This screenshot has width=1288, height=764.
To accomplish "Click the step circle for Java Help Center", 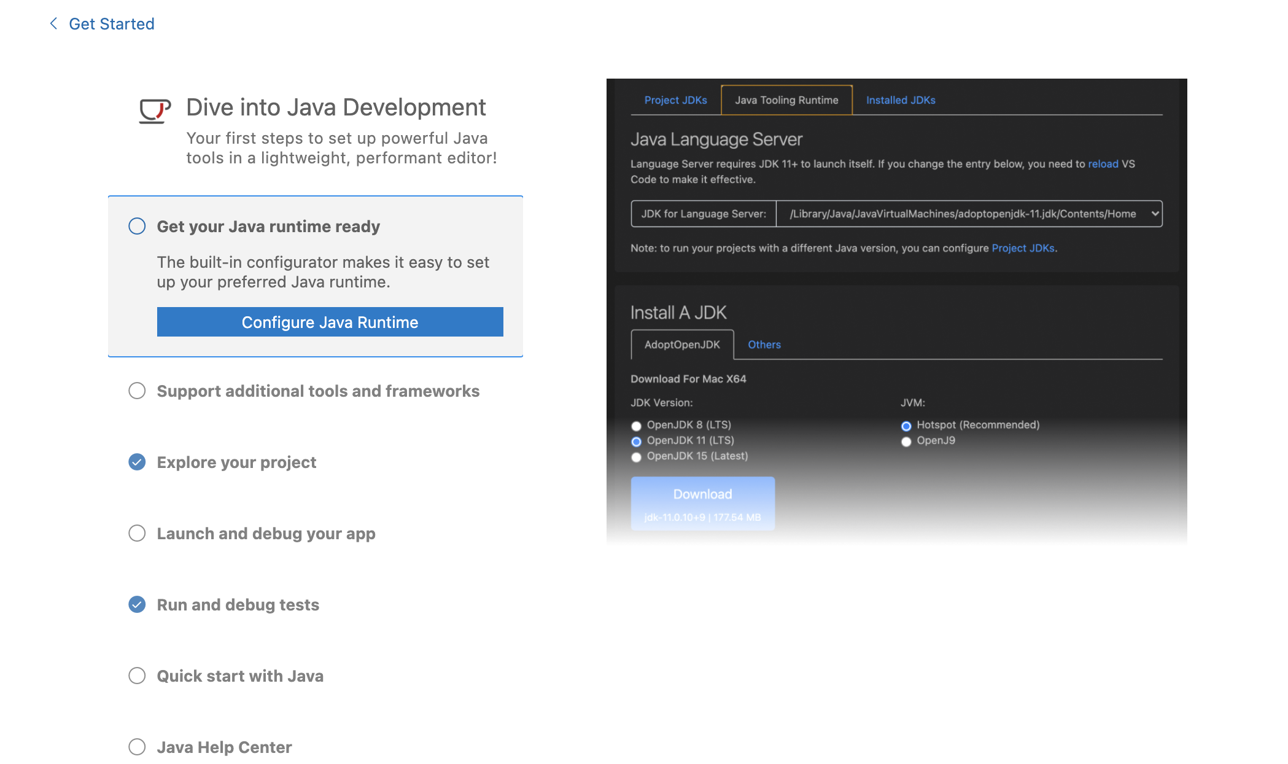I will click(137, 747).
